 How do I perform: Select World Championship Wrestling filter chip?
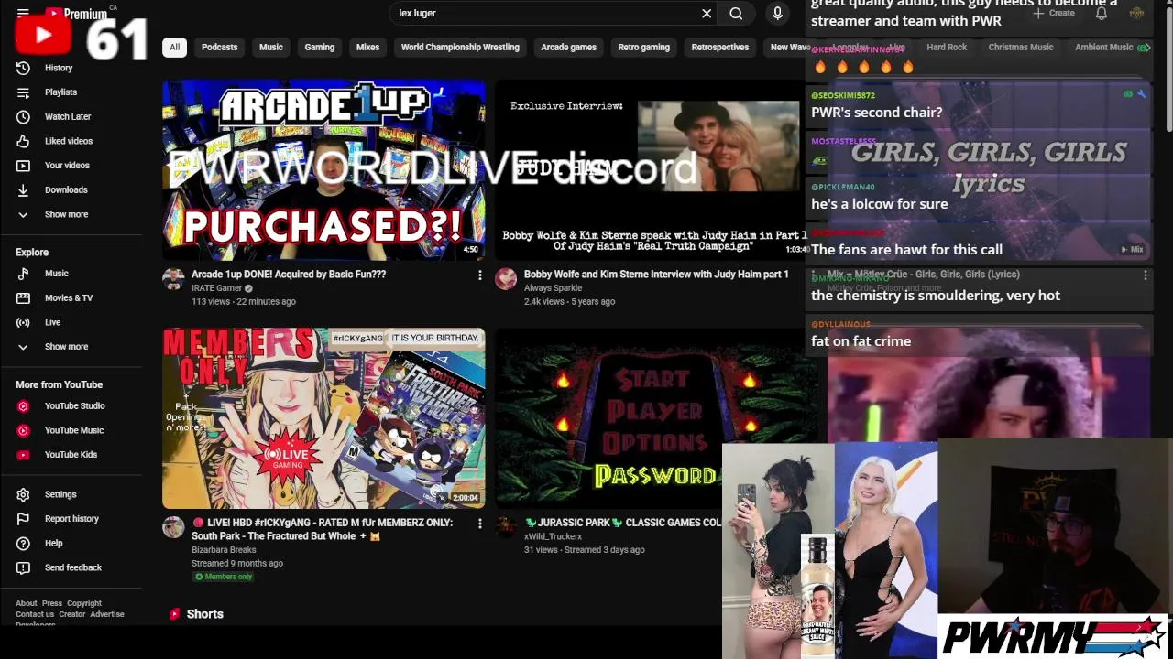(460, 48)
